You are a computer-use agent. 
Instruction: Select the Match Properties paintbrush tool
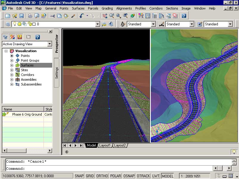point(73,16)
